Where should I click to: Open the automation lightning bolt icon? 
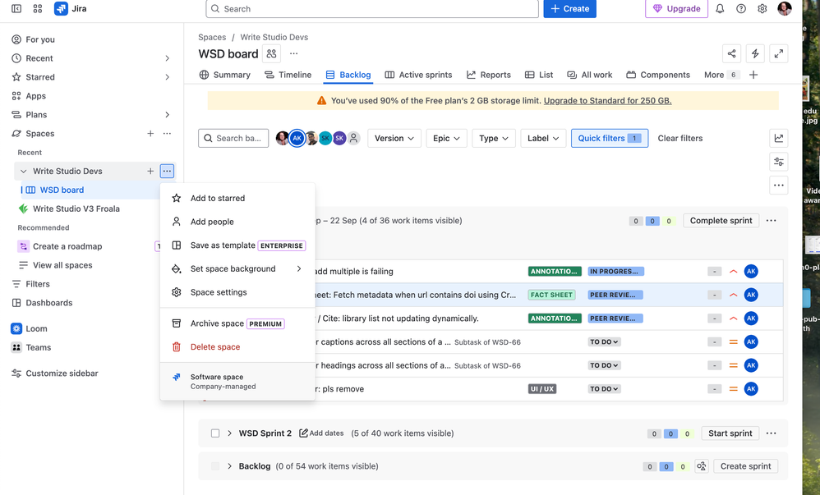tap(755, 53)
